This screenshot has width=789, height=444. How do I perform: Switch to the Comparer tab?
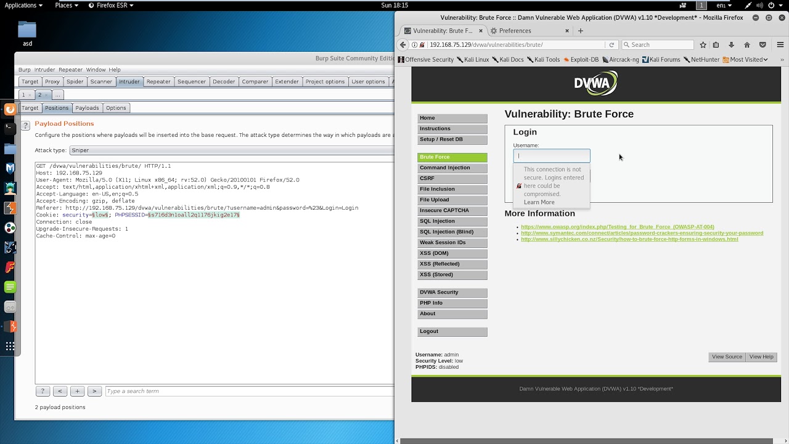click(x=255, y=81)
